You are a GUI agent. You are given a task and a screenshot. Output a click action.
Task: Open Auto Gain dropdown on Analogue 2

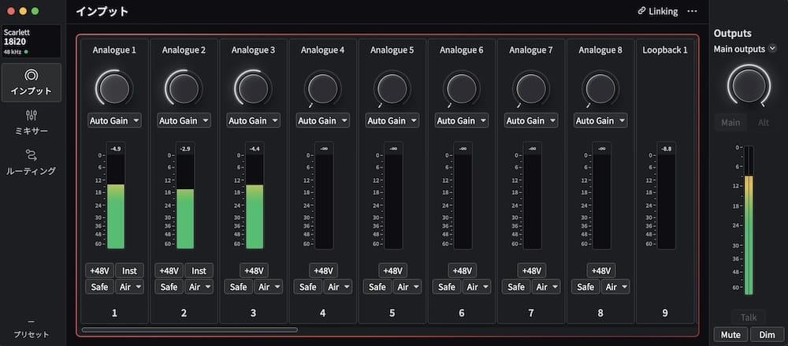tap(184, 121)
